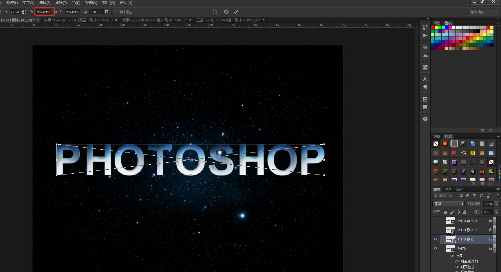Viewport: 501px width, 272px height.
Task: Delete swatch trash icon in Swatches panel
Action: [491, 131]
